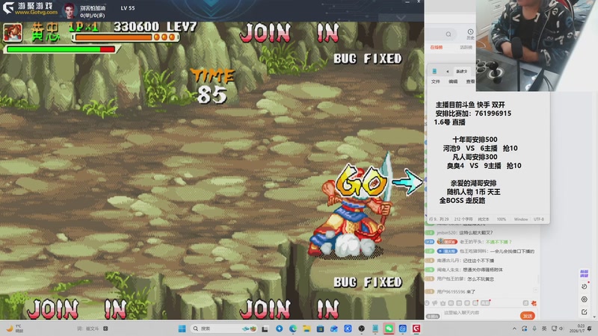
Task: Open the red G Gotvg taskbar icon
Action: (416, 329)
